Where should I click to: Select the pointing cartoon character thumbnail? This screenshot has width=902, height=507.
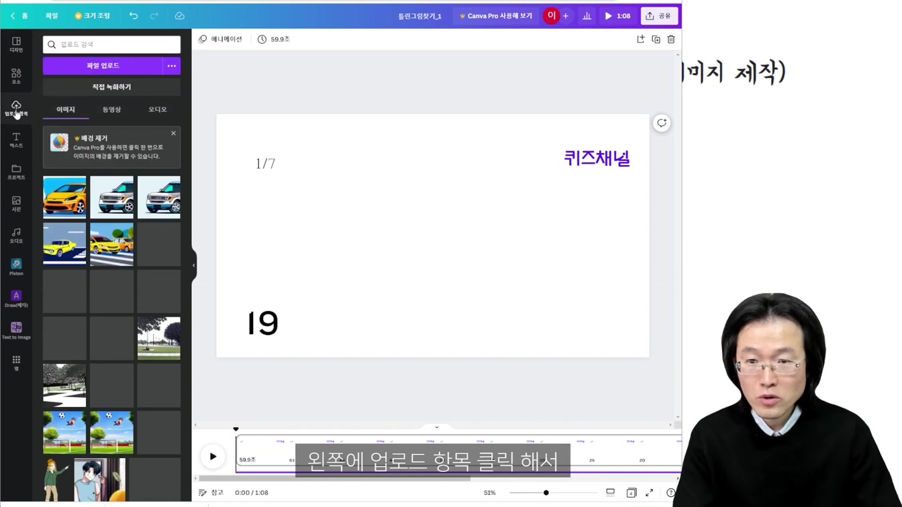(56, 480)
